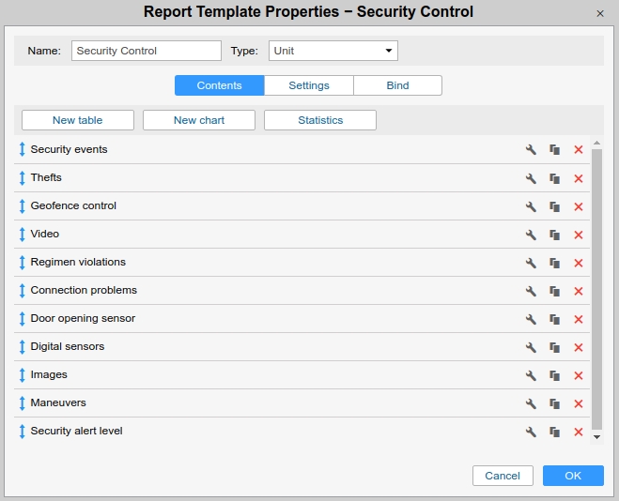
Task: Open properties wrench for Security events
Action: [531, 150]
